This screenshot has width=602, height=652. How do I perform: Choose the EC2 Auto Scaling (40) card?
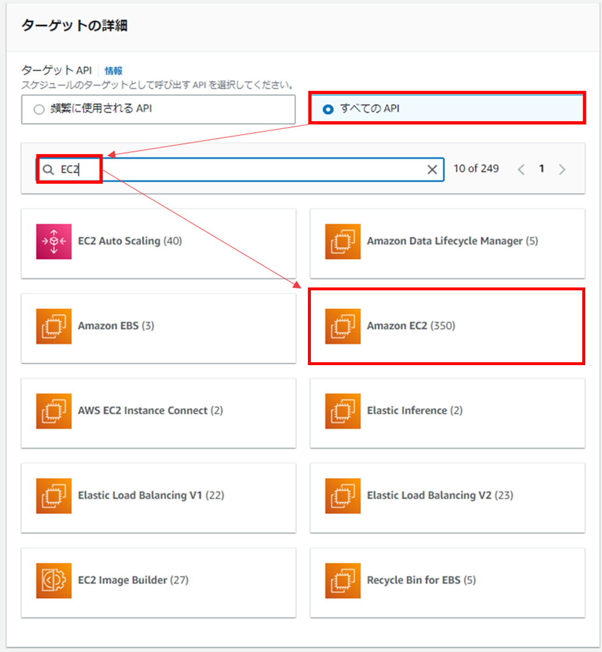point(158,243)
